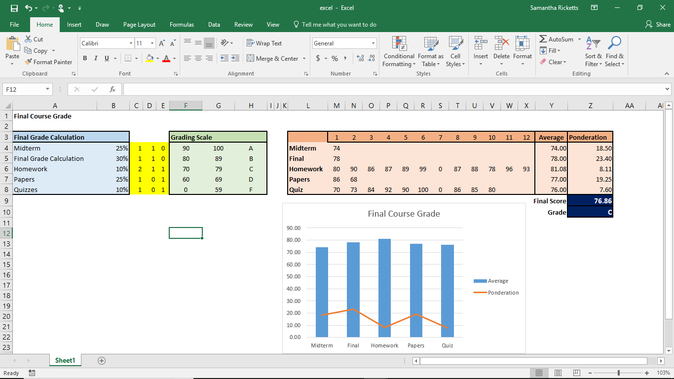Open the AutoSum dropdown arrow

[579, 39]
